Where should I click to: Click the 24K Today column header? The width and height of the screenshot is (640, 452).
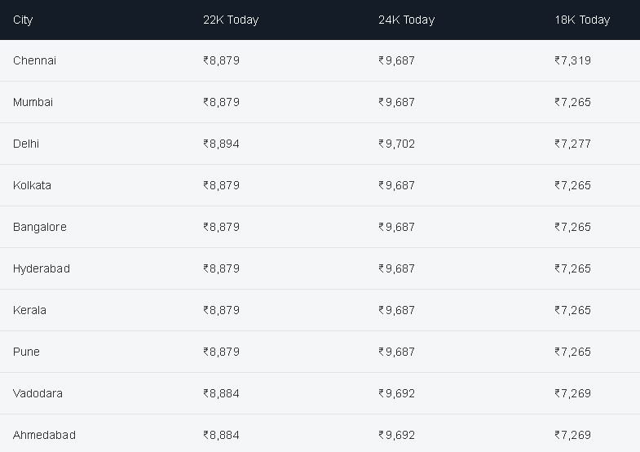click(407, 20)
